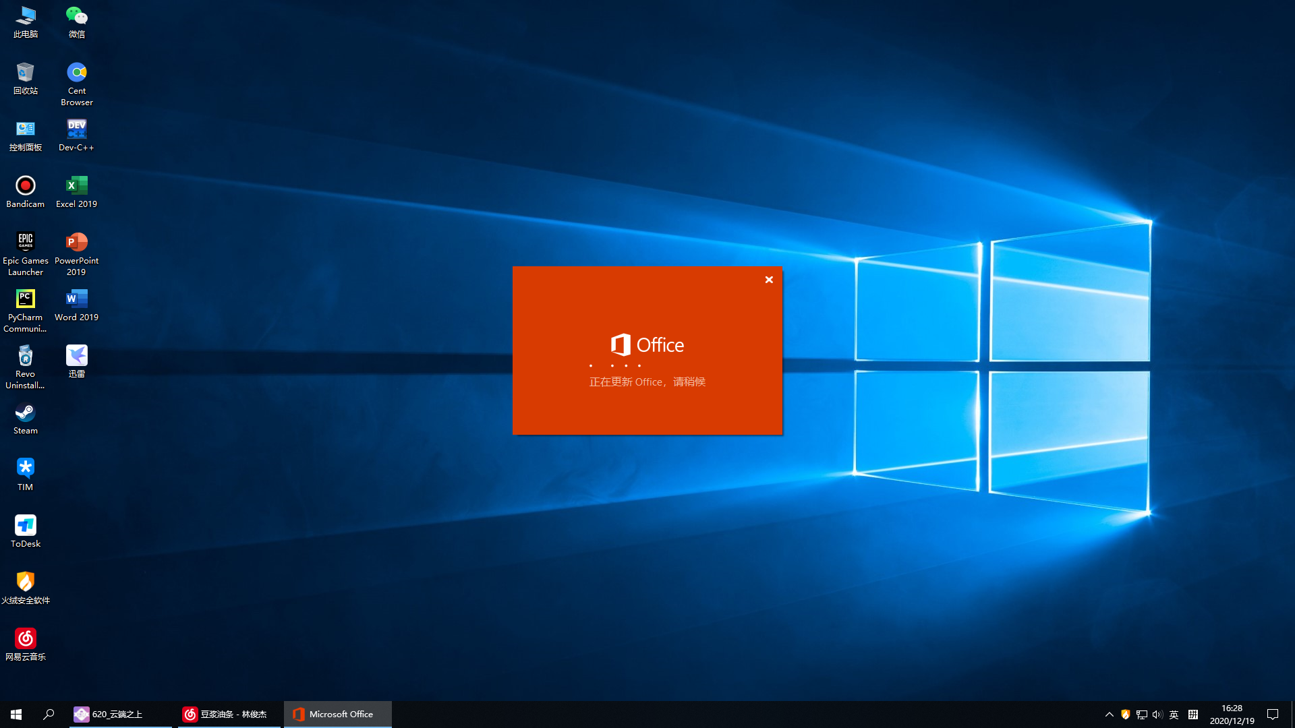Select the ToDesk desktop icon

[26, 532]
